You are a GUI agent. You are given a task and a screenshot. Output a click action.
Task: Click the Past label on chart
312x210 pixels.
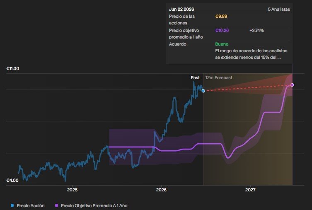point(195,77)
